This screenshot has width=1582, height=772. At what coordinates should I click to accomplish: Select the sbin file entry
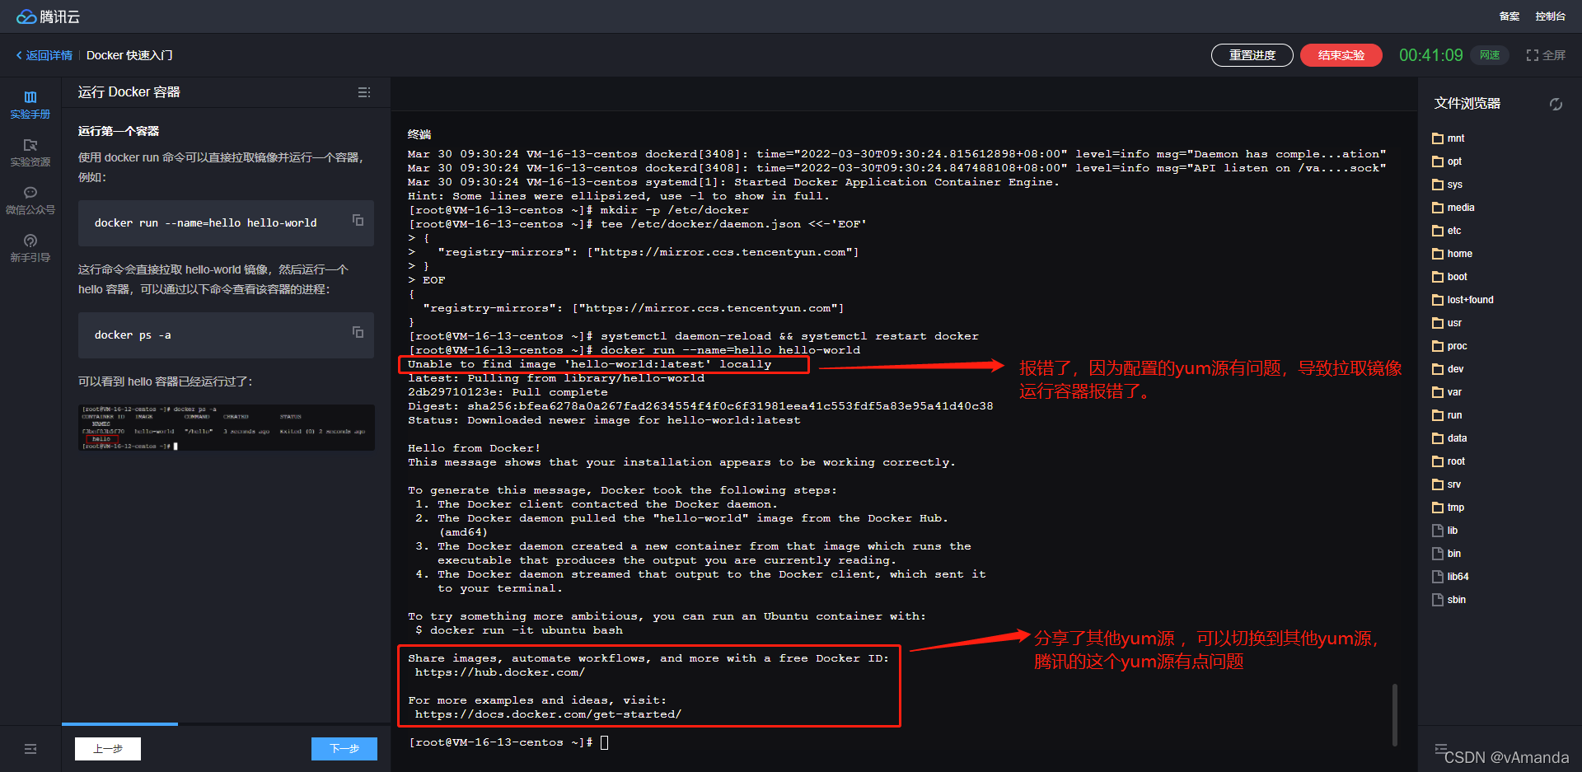(1449, 600)
